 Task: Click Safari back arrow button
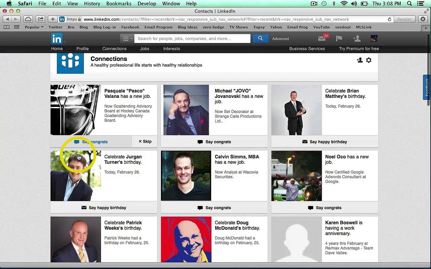(x=7, y=19)
